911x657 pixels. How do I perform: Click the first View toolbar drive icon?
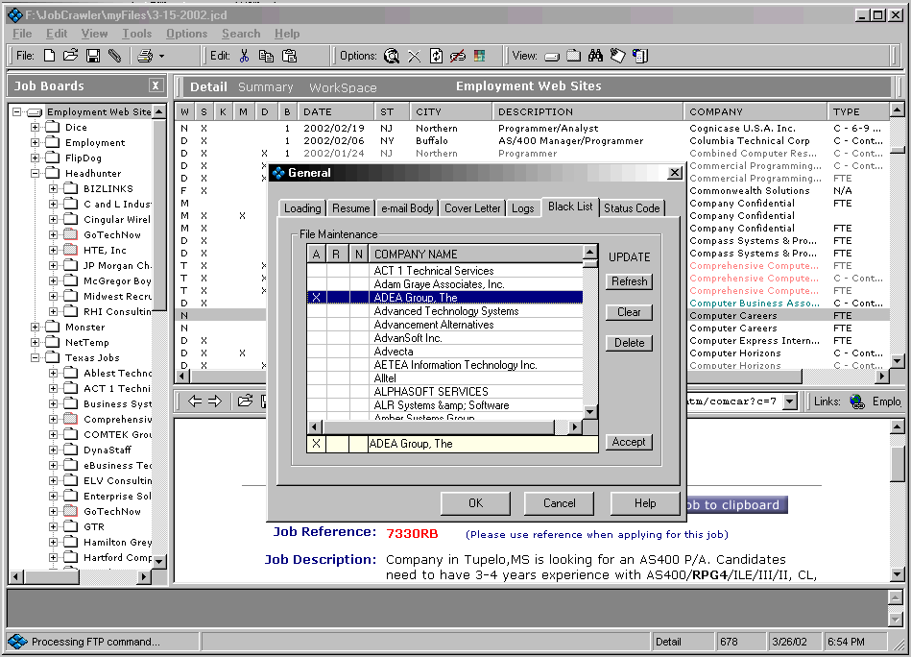coord(552,57)
